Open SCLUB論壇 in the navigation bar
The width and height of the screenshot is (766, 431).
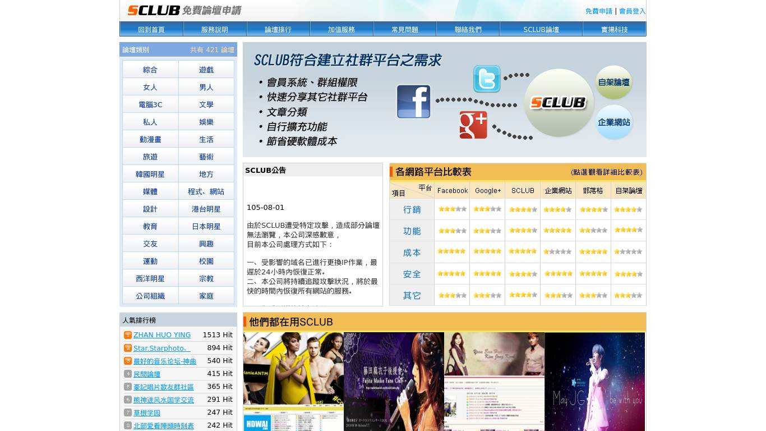[541, 29]
